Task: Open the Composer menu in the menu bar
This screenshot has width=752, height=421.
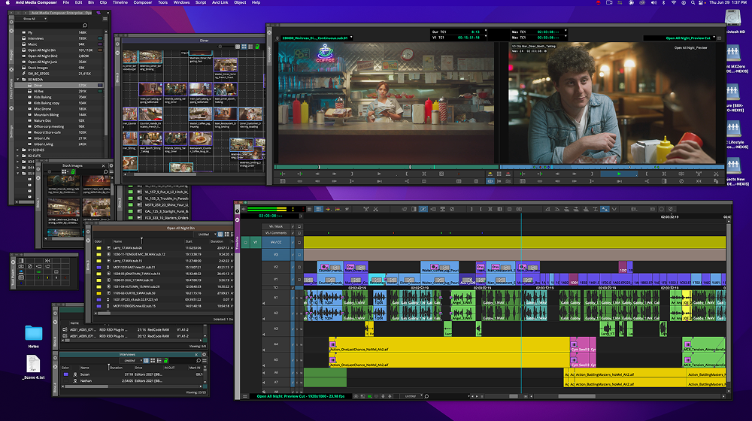Action: point(142,2)
